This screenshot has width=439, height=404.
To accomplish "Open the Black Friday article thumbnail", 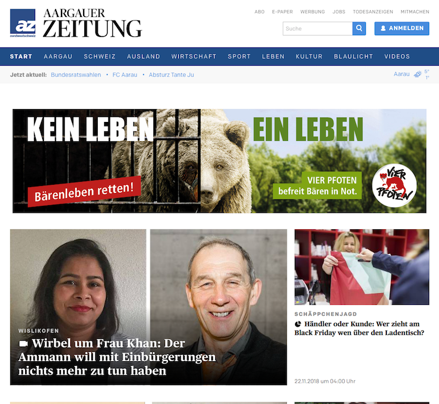I will [x=362, y=267].
